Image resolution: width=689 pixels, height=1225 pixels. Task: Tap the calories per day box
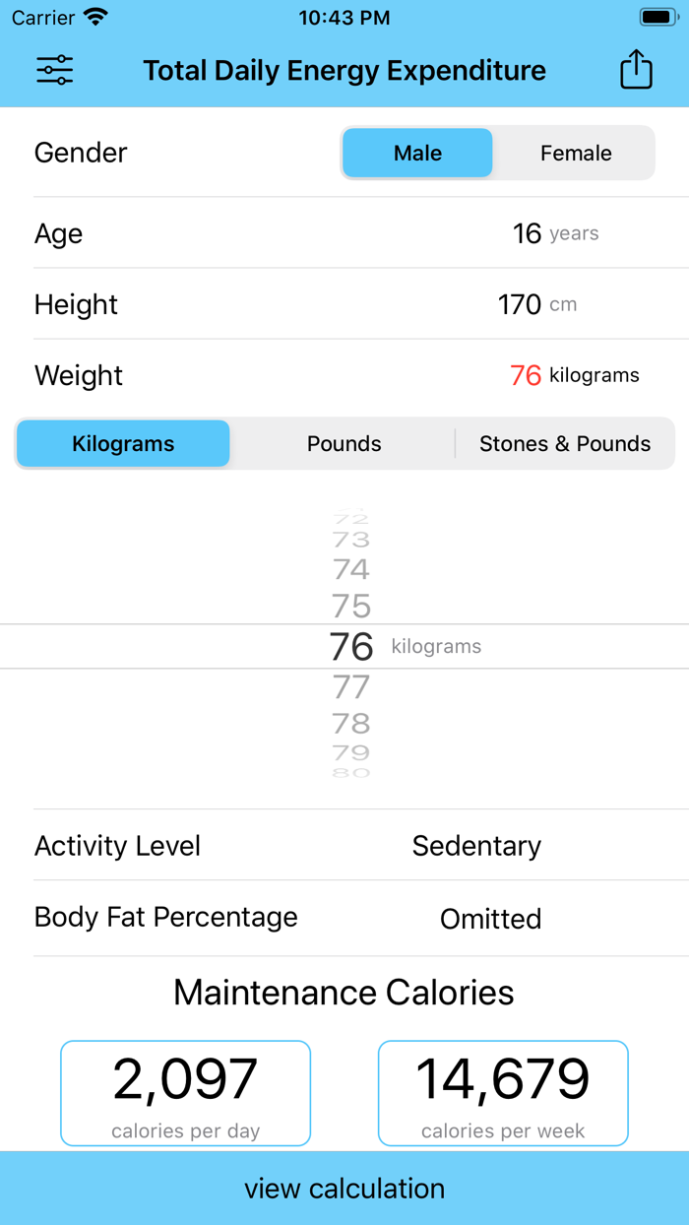click(185, 1093)
